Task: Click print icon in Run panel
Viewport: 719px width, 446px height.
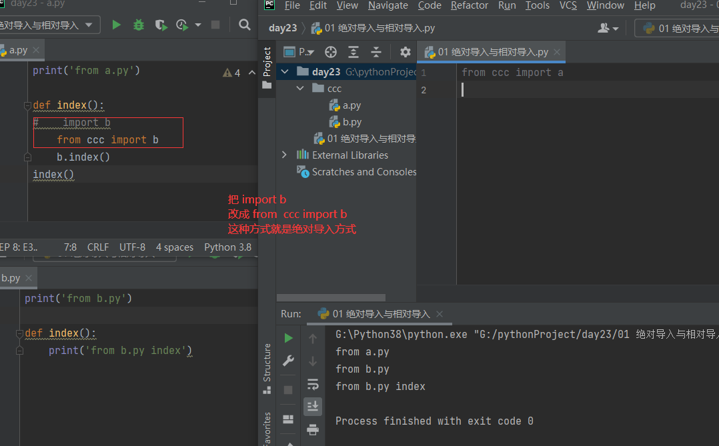Action: pos(313,429)
